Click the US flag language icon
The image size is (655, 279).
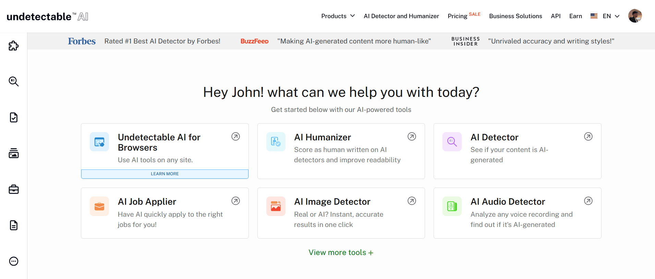pyautogui.click(x=594, y=16)
